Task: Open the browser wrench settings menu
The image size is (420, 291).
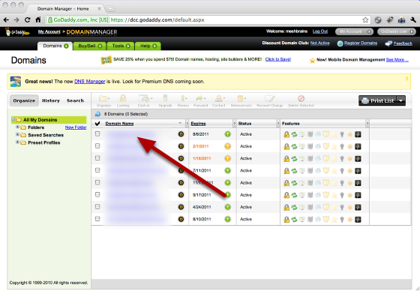Action: (x=412, y=19)
